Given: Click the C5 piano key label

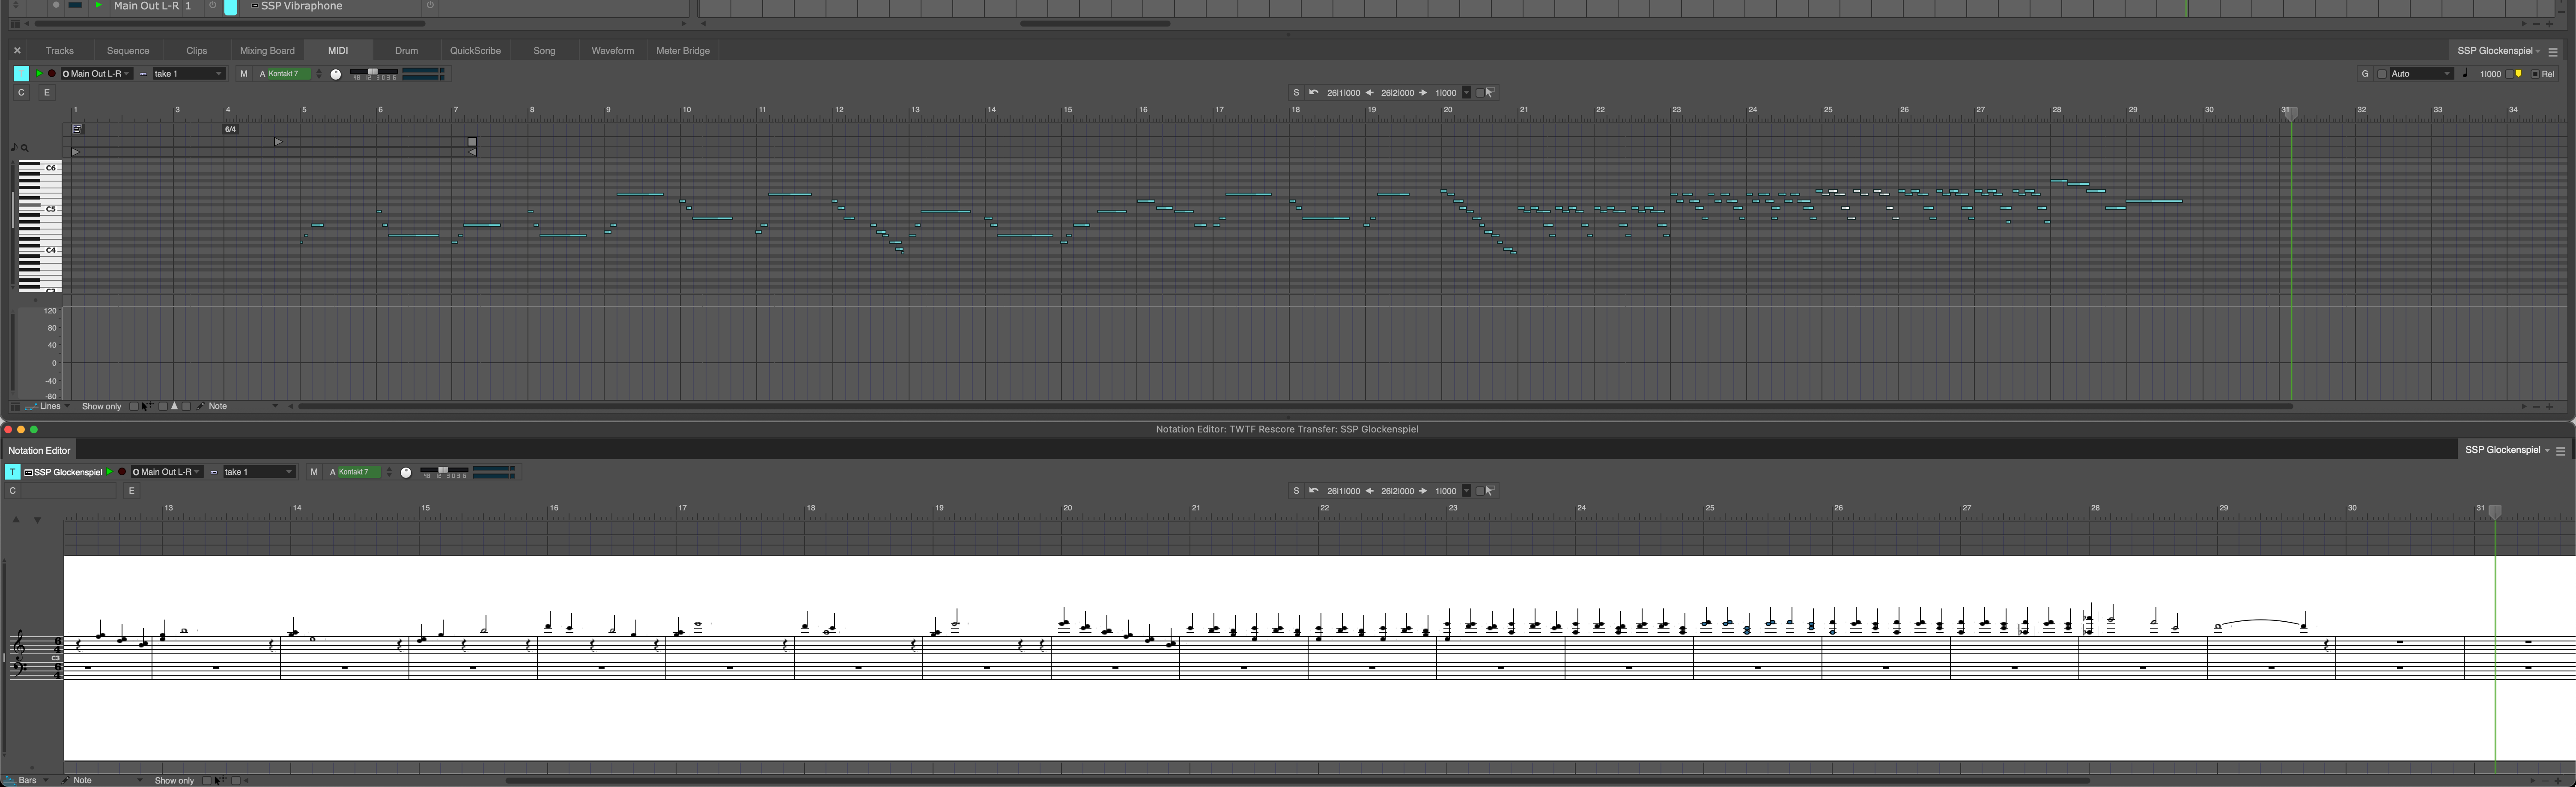Looking at the screenshot, I should [x=51, y=209].
